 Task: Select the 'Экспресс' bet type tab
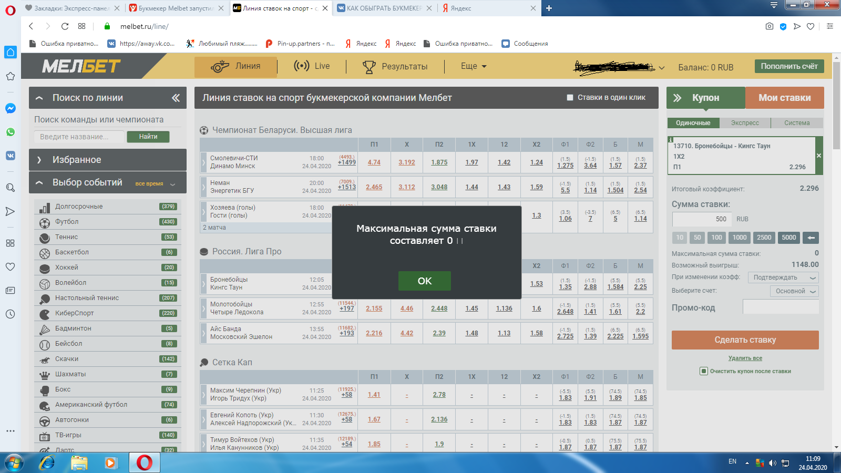coord(745,123)
